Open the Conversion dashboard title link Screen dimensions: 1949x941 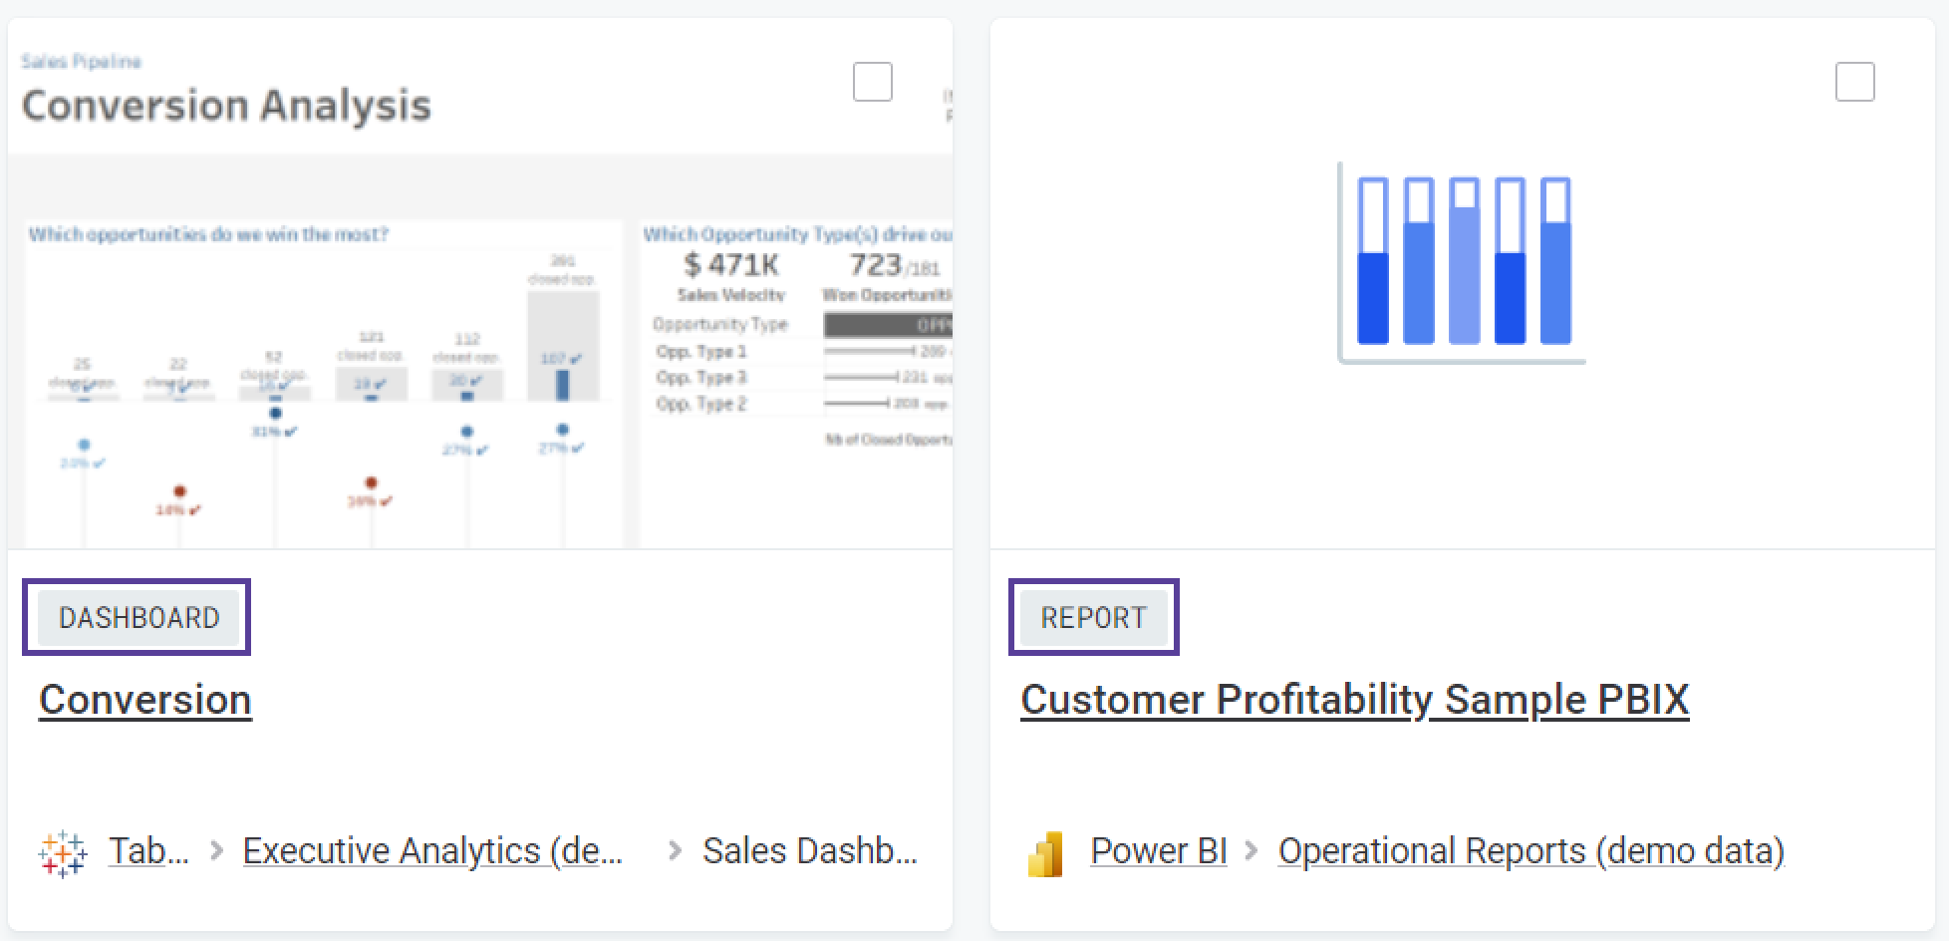(x=145, y=700)
